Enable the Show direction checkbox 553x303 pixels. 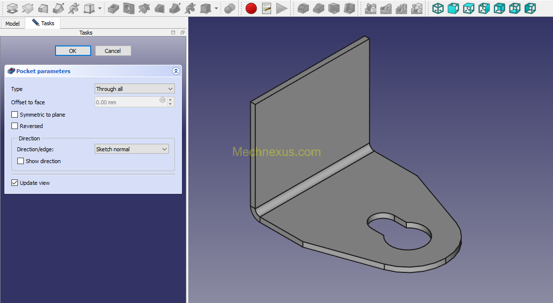click(x=21, y=161)
